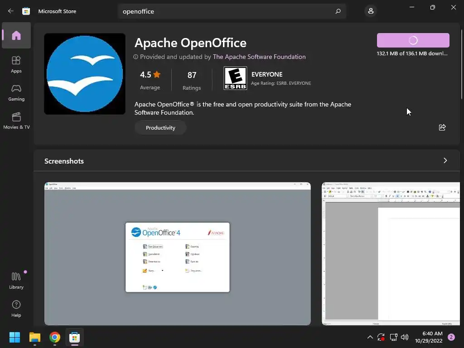Open the clock showing 6:40 AM

pyautogui.click(x=429, y=337)
